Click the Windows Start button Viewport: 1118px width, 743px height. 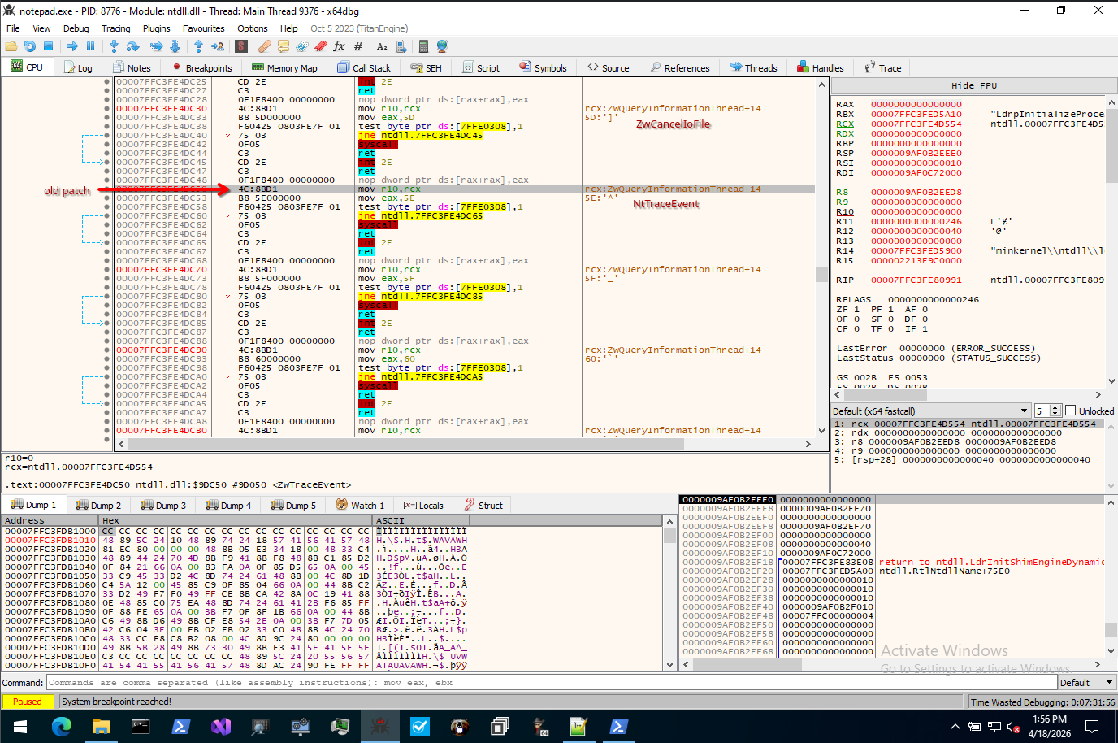point(19,726)
